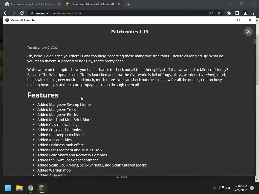
Task: Open the Chrome extensions puzzle icon
Action: (229, 13)
